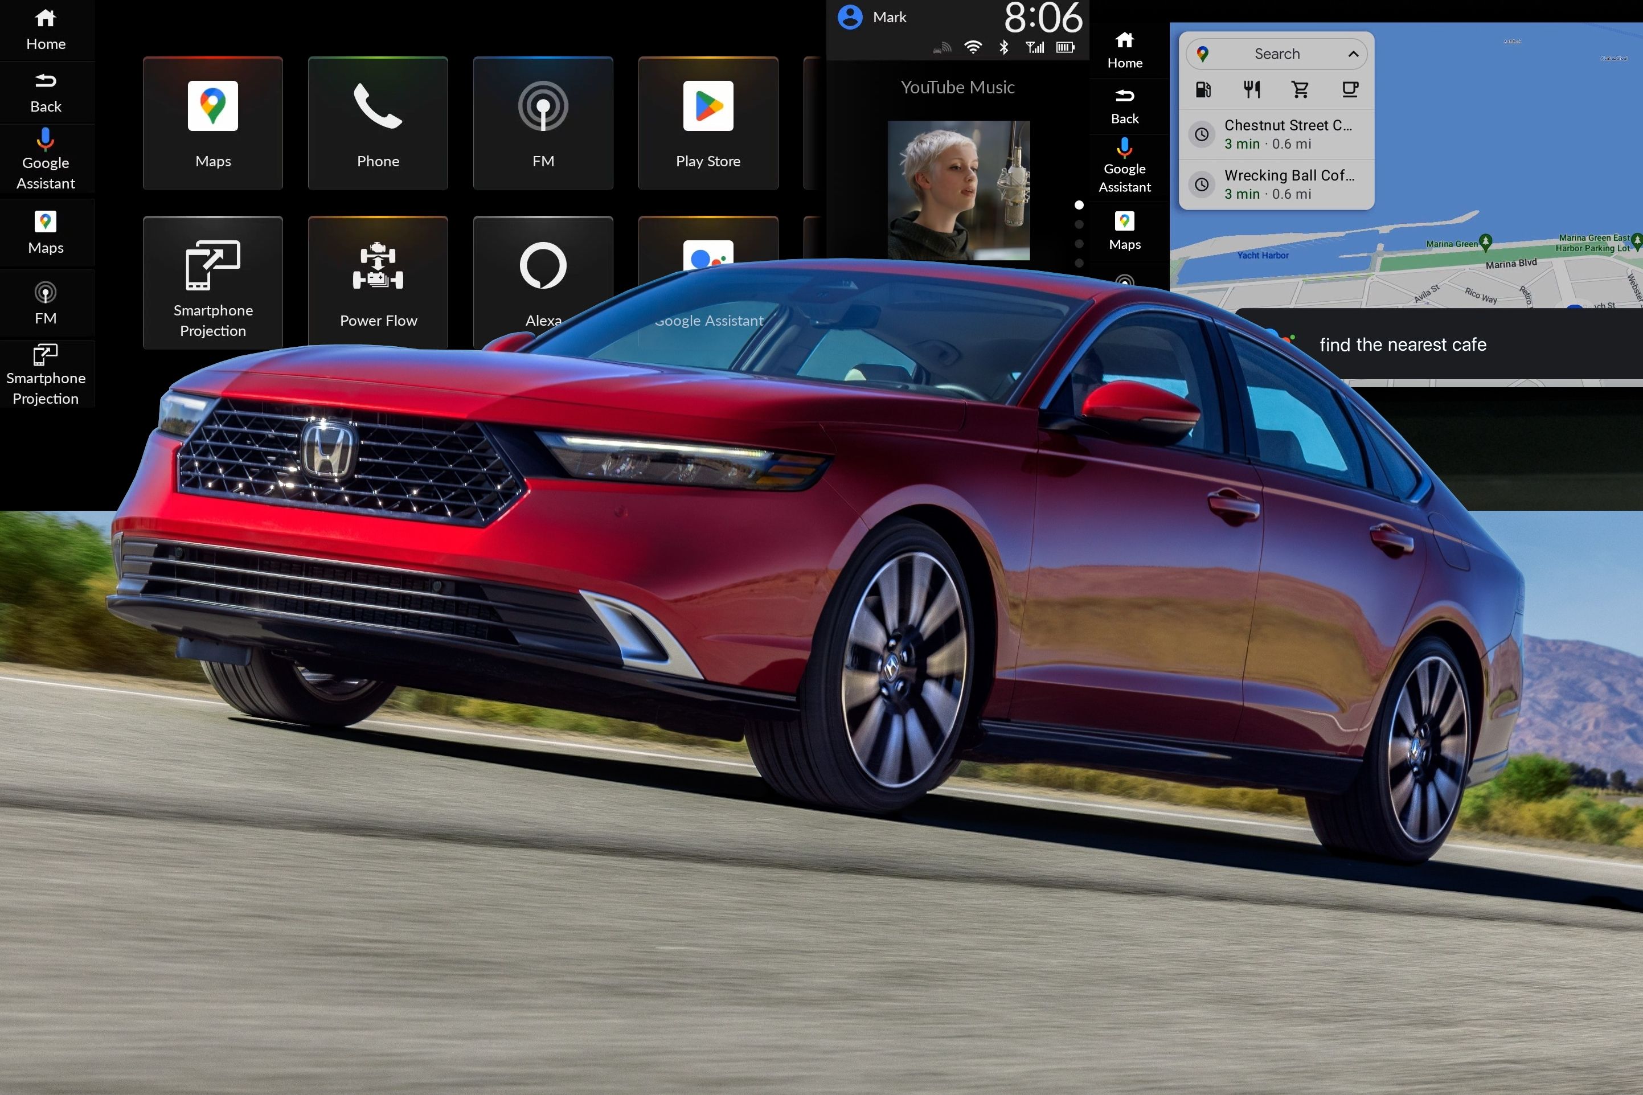The height and width of the screenshot is (1095, 1643).
Task: Search grocery stores with the cart icon
Action: tap(1300, 89)
